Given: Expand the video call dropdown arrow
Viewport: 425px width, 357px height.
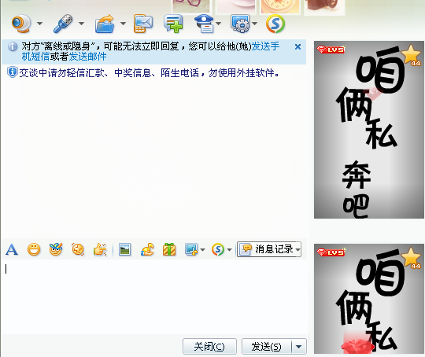Looking at the screenshot, I should (40, 24).
